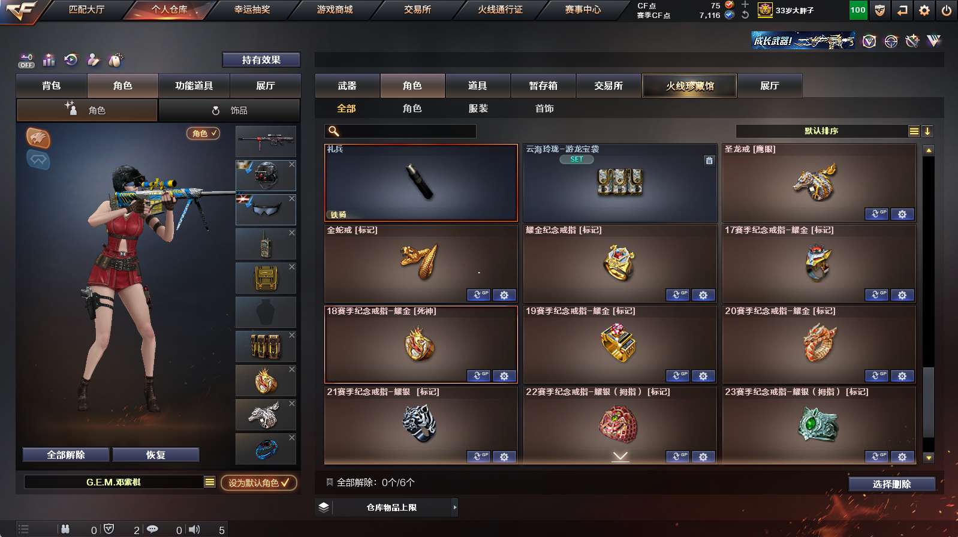
Task: Toggle the 角色 check pill
Action: click(x=203, y=134)
